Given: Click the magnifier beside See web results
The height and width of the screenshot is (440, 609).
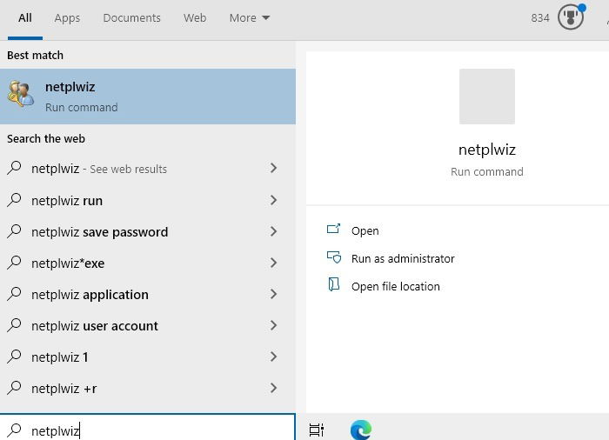Looking at the screenshot, I should coord(15,168).
